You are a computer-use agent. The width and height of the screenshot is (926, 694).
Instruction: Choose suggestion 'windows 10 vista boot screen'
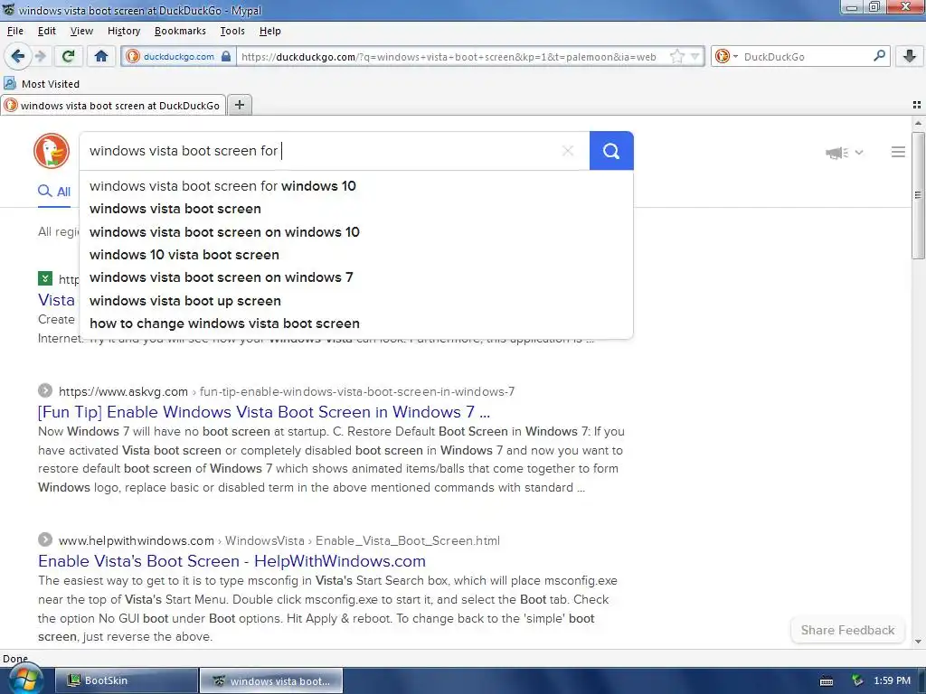356,255
